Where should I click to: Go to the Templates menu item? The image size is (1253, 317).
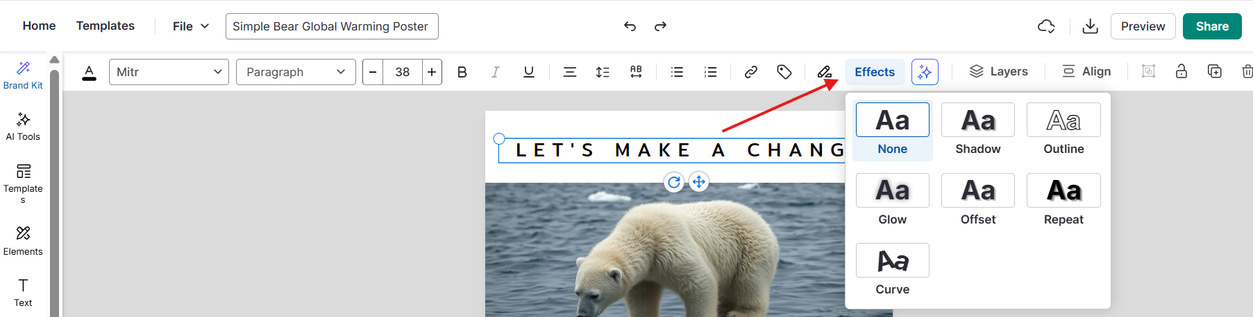106,26
